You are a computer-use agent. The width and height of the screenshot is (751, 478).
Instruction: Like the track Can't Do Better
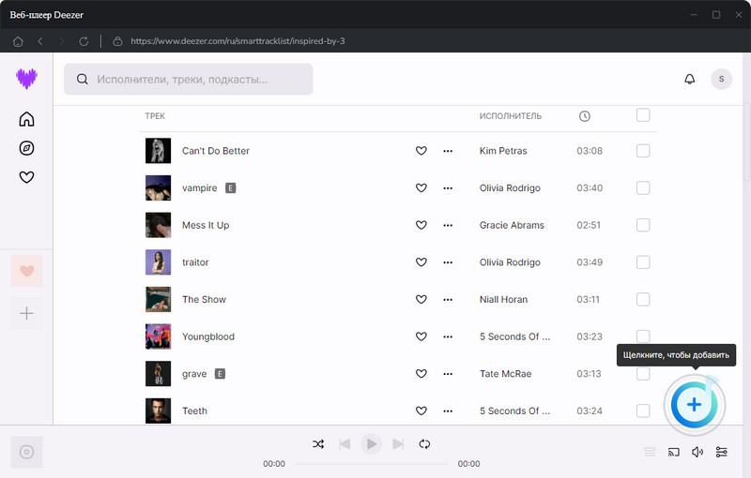point(421,151)
